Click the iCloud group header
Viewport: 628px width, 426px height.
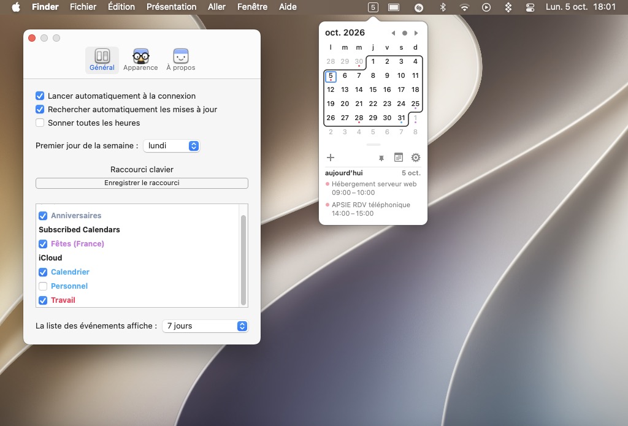pyautogui.click(x=50, y=258)
